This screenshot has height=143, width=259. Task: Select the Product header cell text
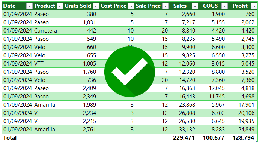[x=45, y=6]
